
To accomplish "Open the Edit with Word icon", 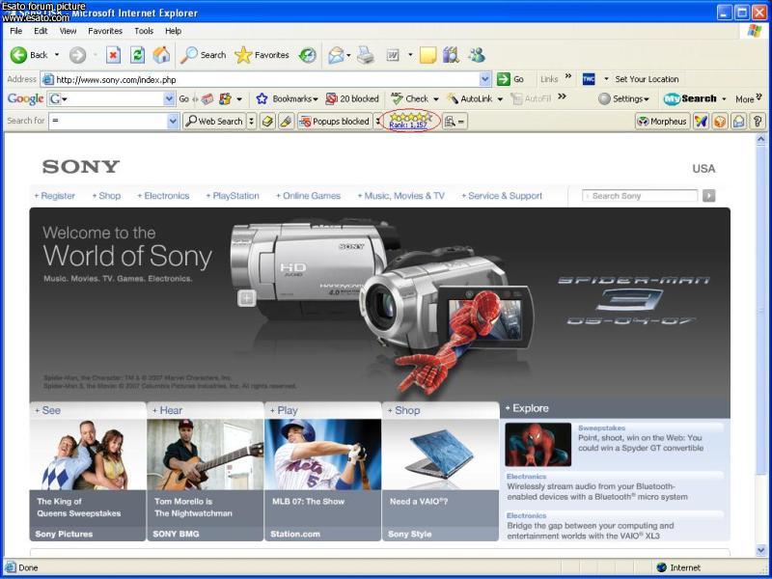I will point(393,55).
